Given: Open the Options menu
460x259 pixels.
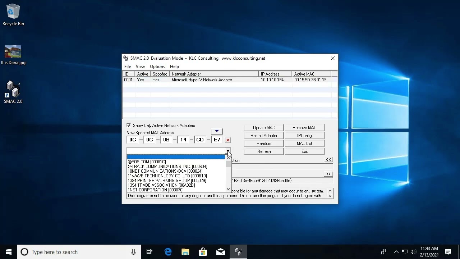Looking at the screenshot, I should tap(157, 67).
